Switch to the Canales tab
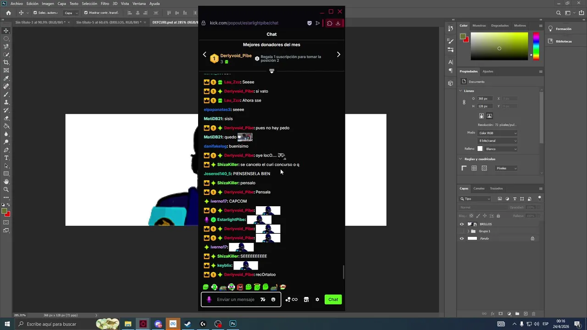The image size is (587, 330). pyautogui.click(x=479, y=188)
